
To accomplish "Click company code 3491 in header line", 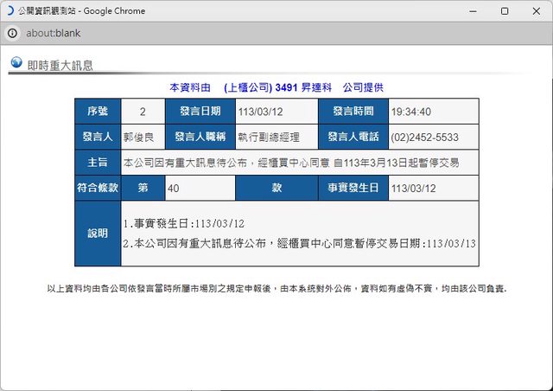I will click(285, 87).
